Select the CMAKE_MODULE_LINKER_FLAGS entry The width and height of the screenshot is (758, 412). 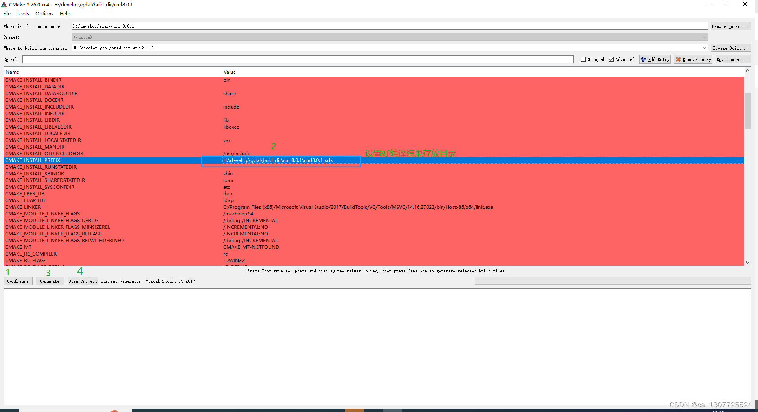[42, 214]
